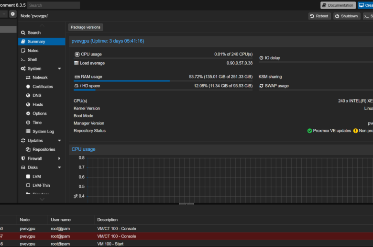Screen dimensions: 373x247
Task: Click the gear settings icon beside the node title
Action: tap(13, 14)
